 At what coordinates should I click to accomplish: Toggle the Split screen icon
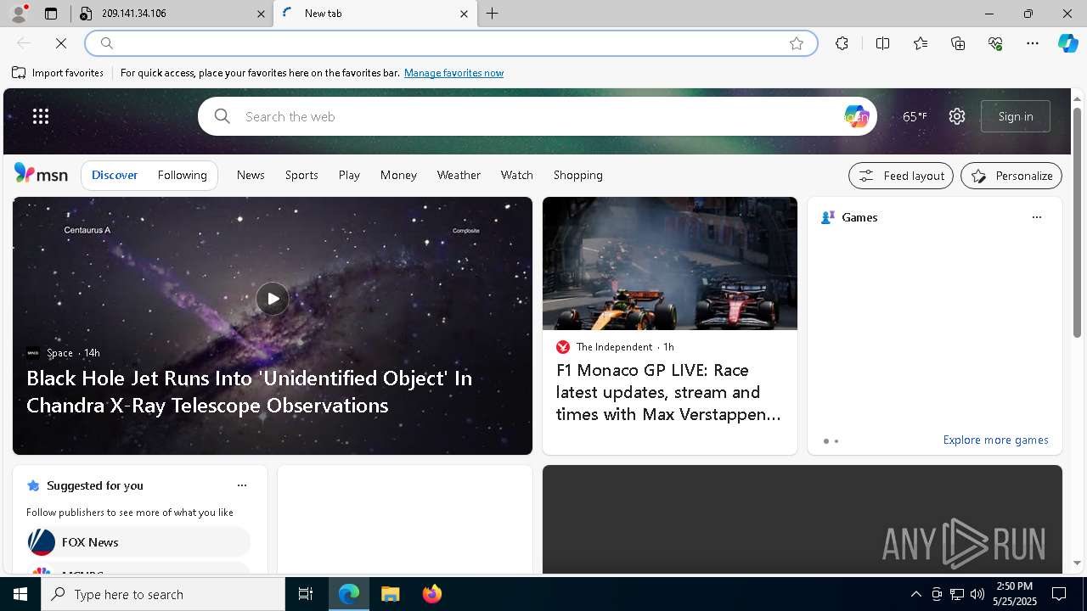[x=882, y=43]
